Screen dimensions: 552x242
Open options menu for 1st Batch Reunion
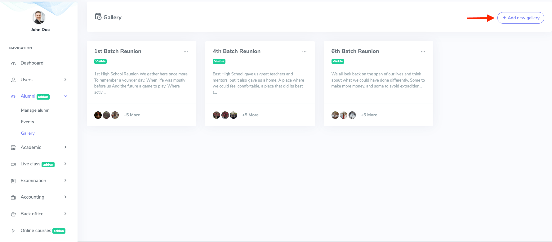186,52
